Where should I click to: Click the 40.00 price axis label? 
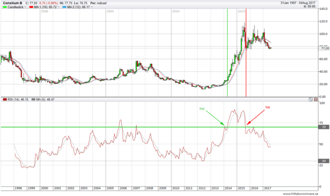[x=323, y=72]
